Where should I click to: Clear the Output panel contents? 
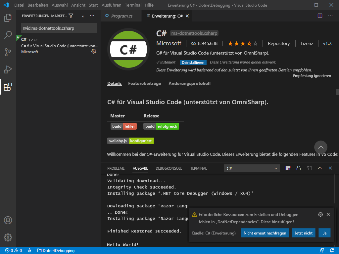tap(287, 168)
